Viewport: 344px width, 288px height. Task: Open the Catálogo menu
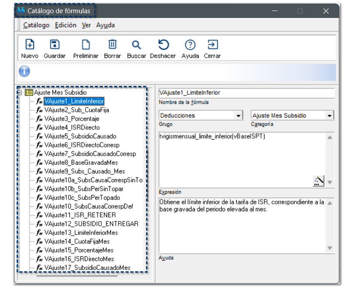pos(36,25)
